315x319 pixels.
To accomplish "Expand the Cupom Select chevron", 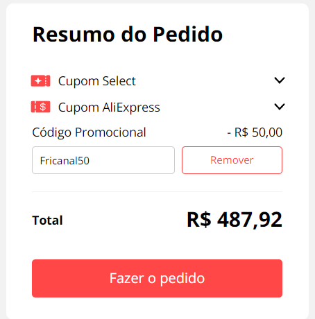I will point(280,80).
